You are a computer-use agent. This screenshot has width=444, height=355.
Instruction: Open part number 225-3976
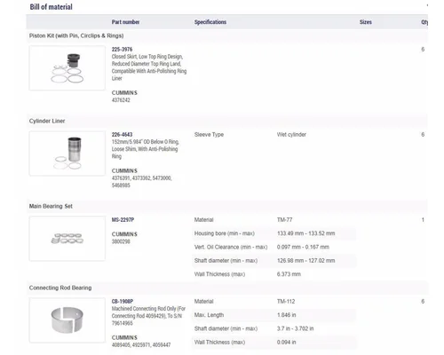click(122, 50)
